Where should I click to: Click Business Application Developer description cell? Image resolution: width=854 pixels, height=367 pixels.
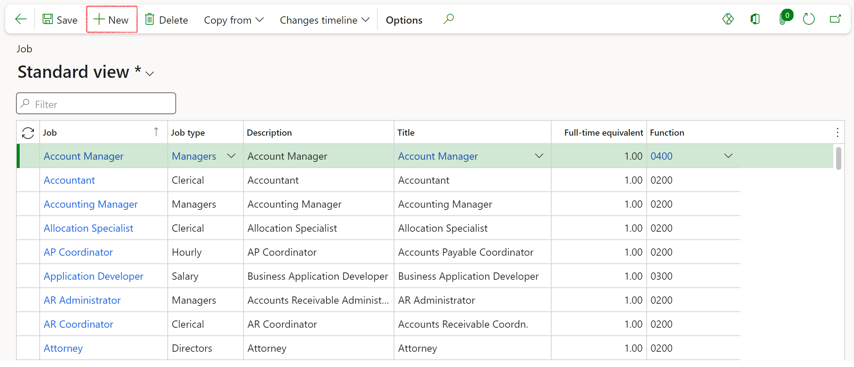tap(318, 276)
